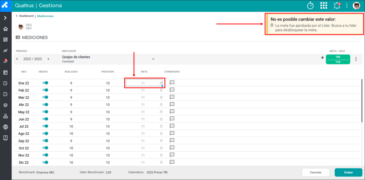The image size is (365, 180).
Task: Click the Empresa ABC benchmark text
Action: [x=46, y=172]
